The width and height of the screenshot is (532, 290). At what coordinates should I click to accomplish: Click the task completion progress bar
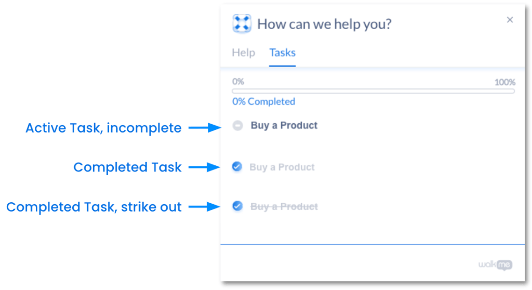click(x=373, y=91)
